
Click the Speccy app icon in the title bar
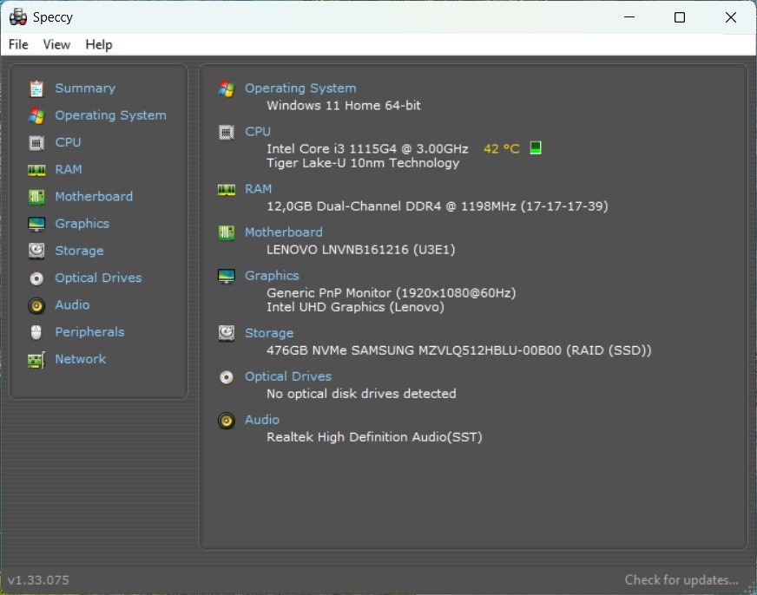[x=17, y=16]
